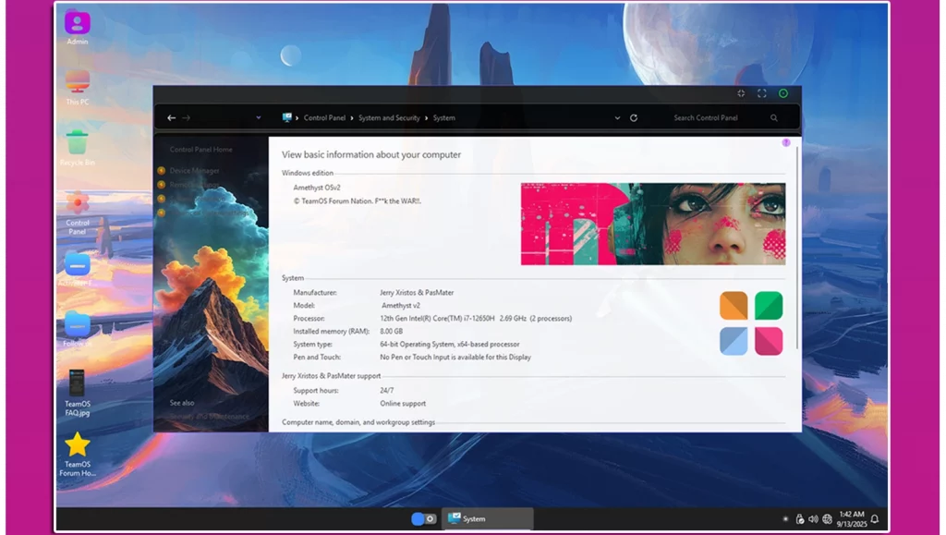Select Control Panel in the breadcrumb path
Viewport: 946px width, 535px height.
324,118
